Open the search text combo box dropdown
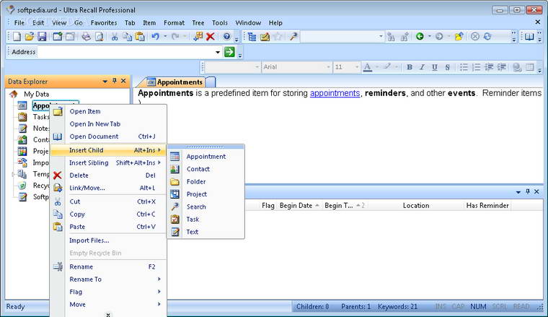This screenshot has width=548, height=317. coord(381,36)
